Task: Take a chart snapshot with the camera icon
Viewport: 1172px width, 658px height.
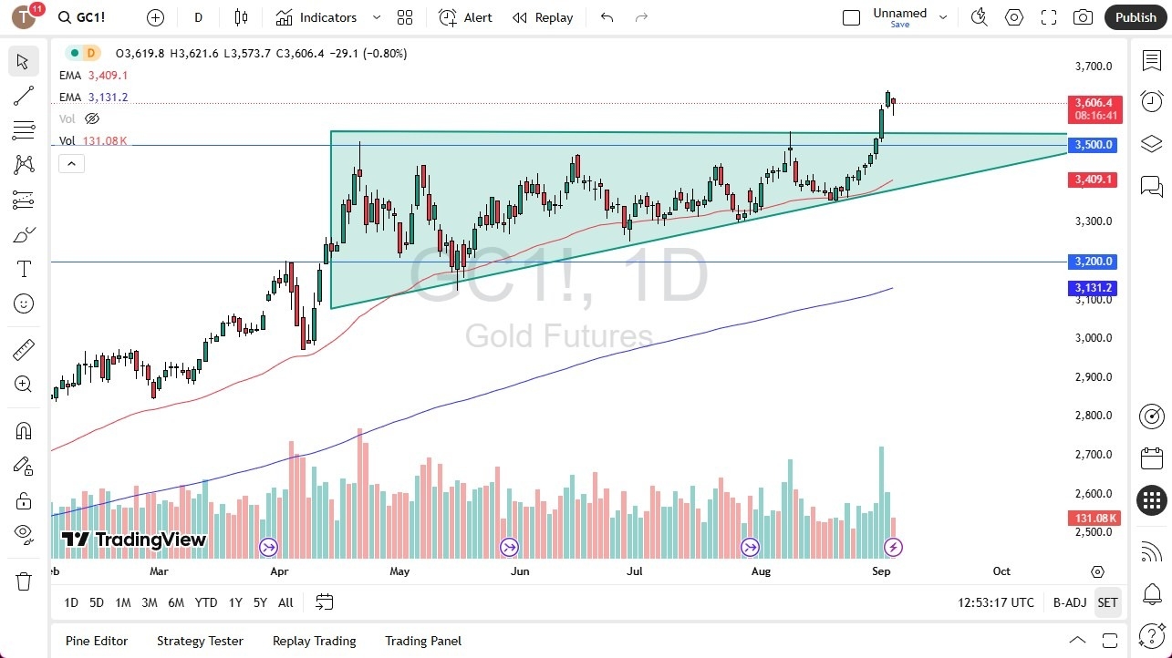Action: pyautogui.click(x=1082, y=16)
